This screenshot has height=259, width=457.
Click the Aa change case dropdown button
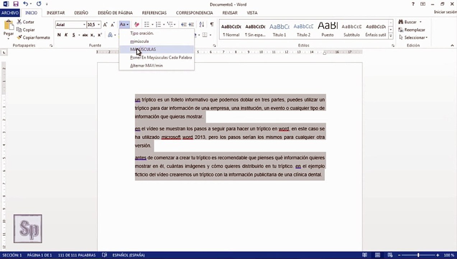tap(124, 24)
